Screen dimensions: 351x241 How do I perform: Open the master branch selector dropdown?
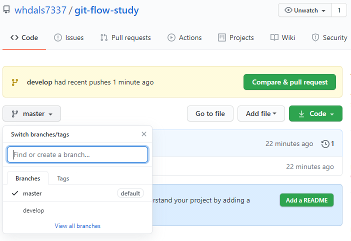tap(32, 113)
